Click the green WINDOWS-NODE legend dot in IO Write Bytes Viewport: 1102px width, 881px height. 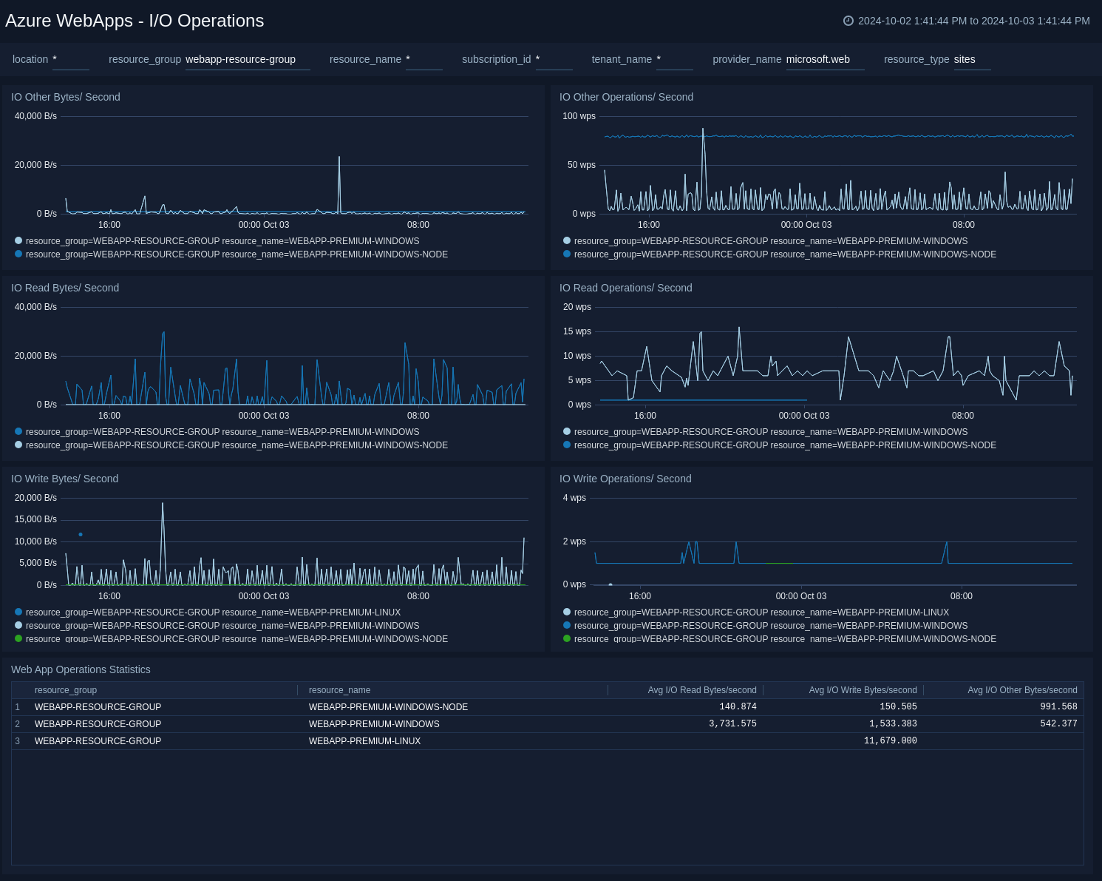coord(18,638)
